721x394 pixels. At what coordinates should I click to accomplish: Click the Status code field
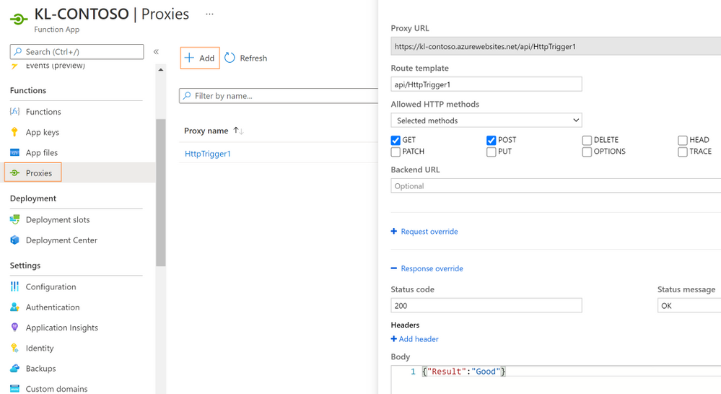point(486,305)
